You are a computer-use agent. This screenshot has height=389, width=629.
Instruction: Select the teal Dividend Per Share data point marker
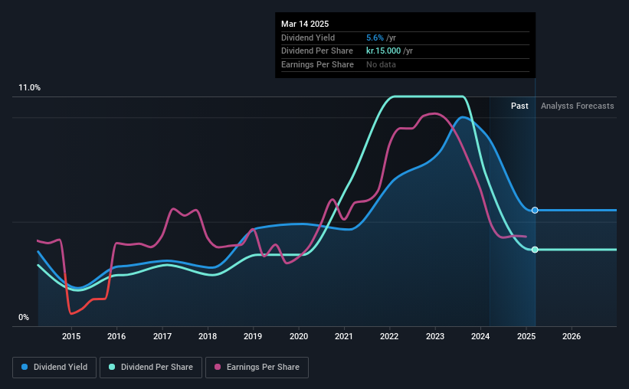point(535,250)
